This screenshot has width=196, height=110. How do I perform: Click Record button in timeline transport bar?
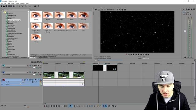click(x=44, y=106)
